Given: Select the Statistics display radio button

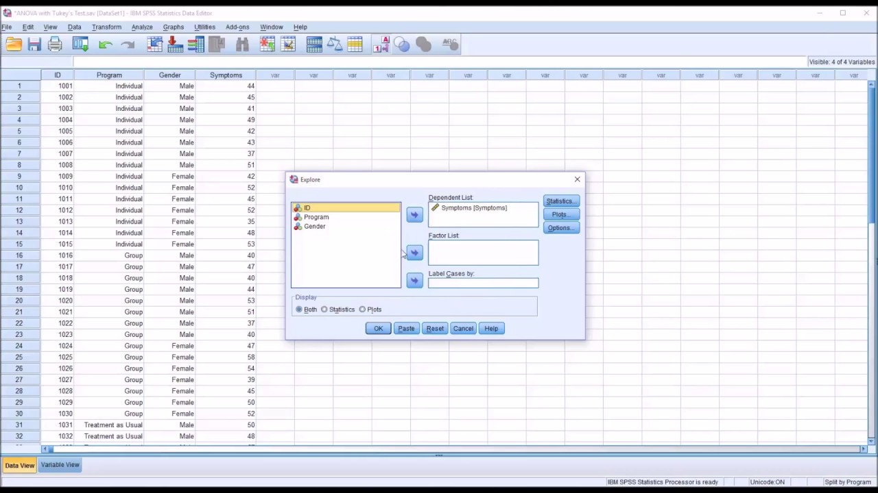Looking at the screenshot, I should click(324, 309).
